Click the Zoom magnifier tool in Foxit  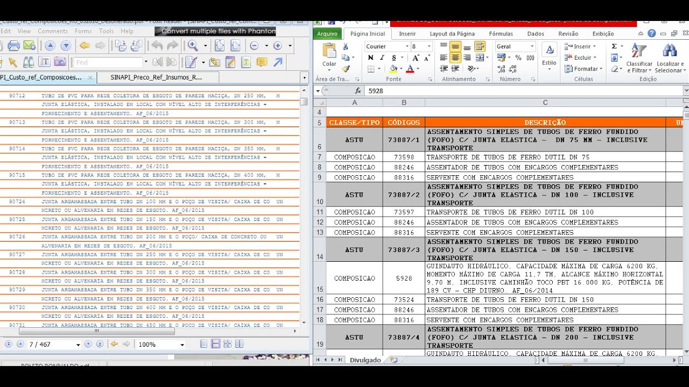193,46
